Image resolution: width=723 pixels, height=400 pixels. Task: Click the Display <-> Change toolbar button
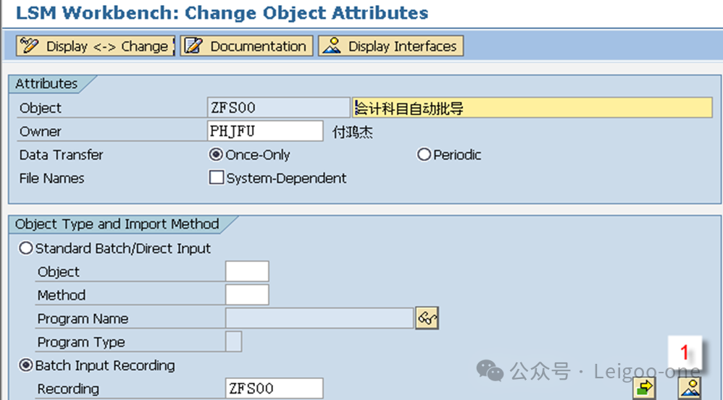[95, 46]
